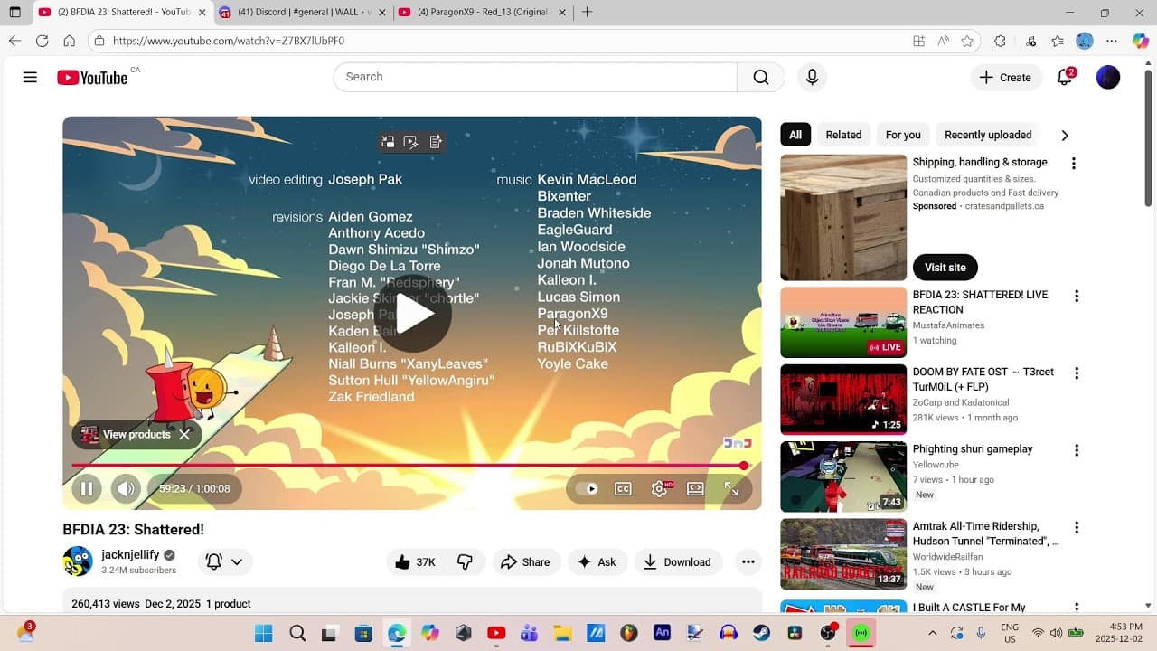Open options for BFDIA 23 LIVE REACTION
This screenshot has height=651, width=1157.
[x=1077, y=296]
